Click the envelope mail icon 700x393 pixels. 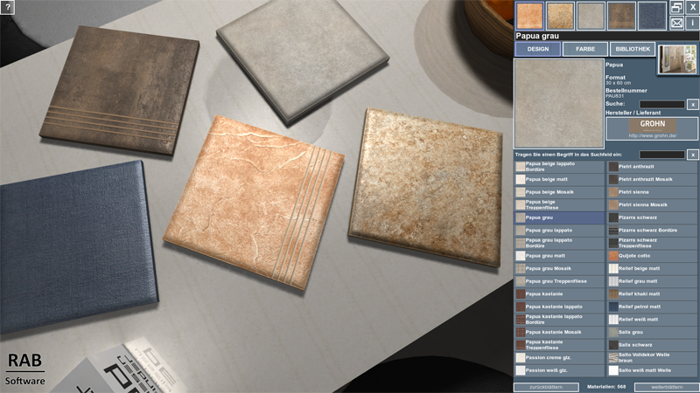[x=676, y=23]
